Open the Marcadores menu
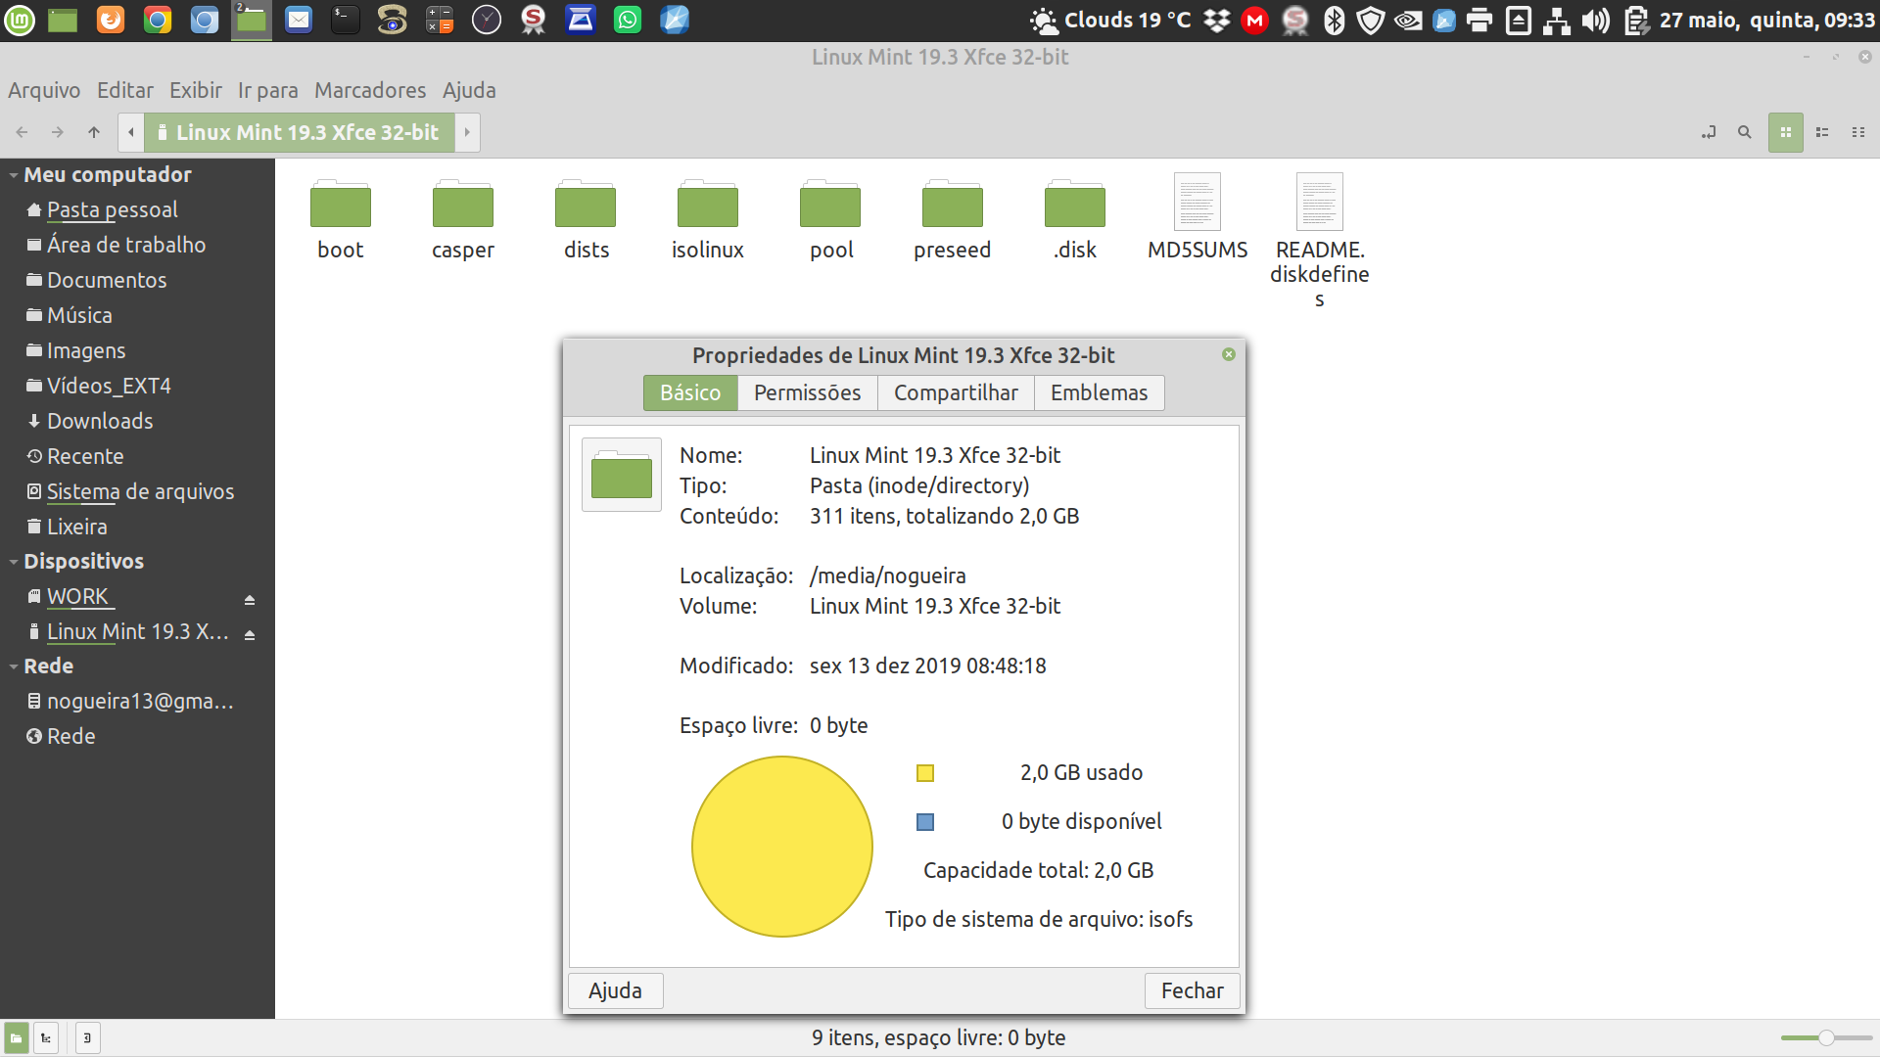Image resolution: width=1880 pixels, height=1057 pixels. coord(370,90)
